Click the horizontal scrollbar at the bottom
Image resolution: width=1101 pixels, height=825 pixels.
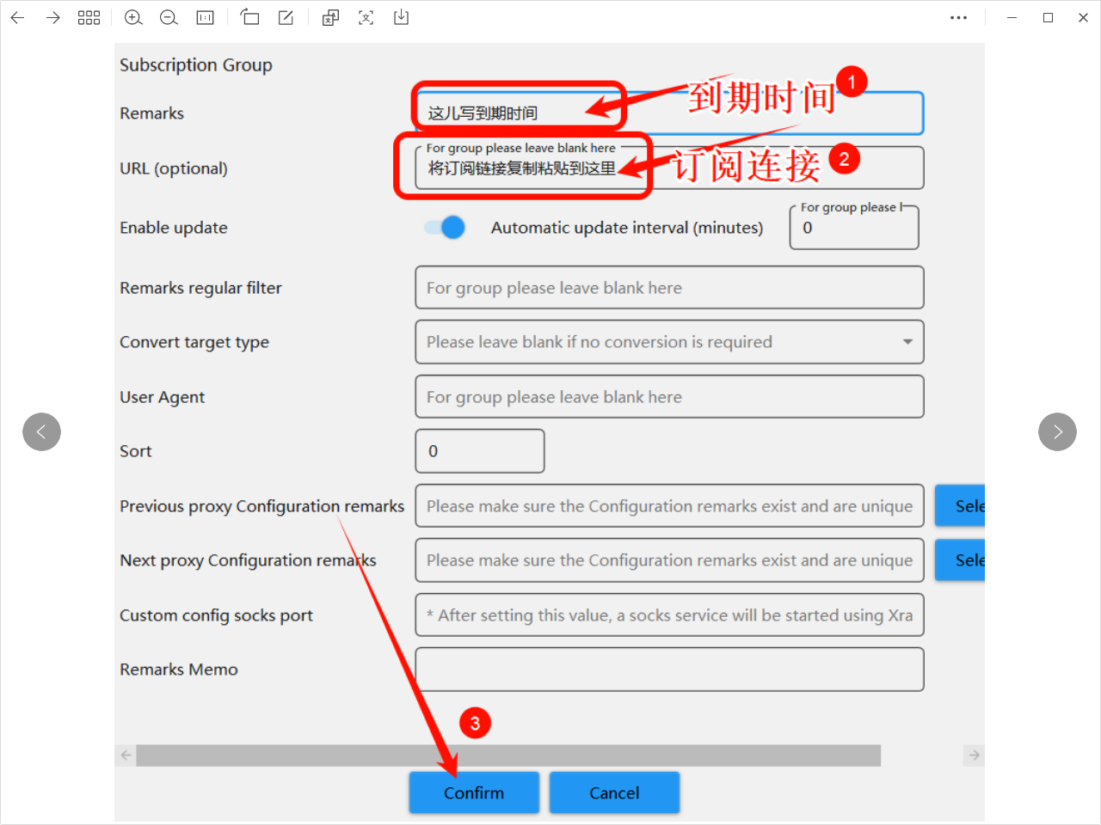(x=507, y=755)
